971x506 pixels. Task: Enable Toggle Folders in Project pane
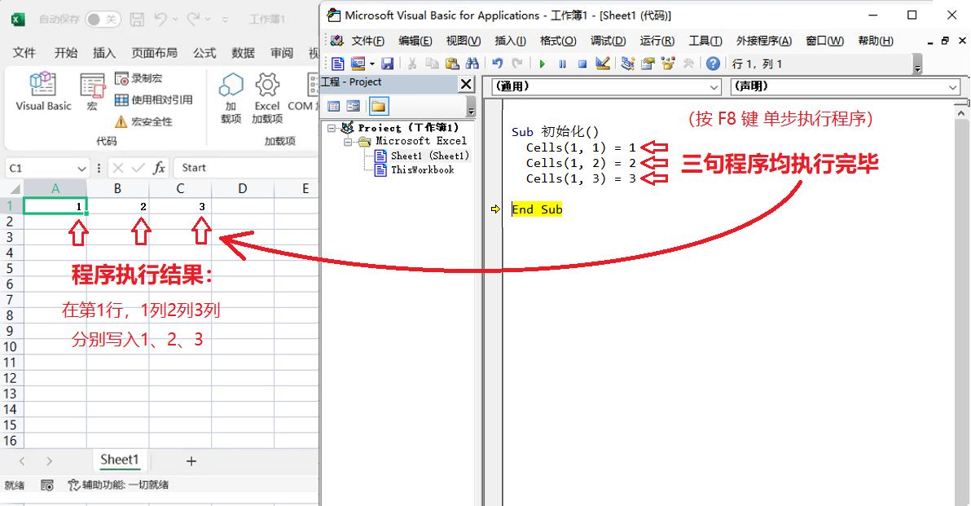coord(378,106)
